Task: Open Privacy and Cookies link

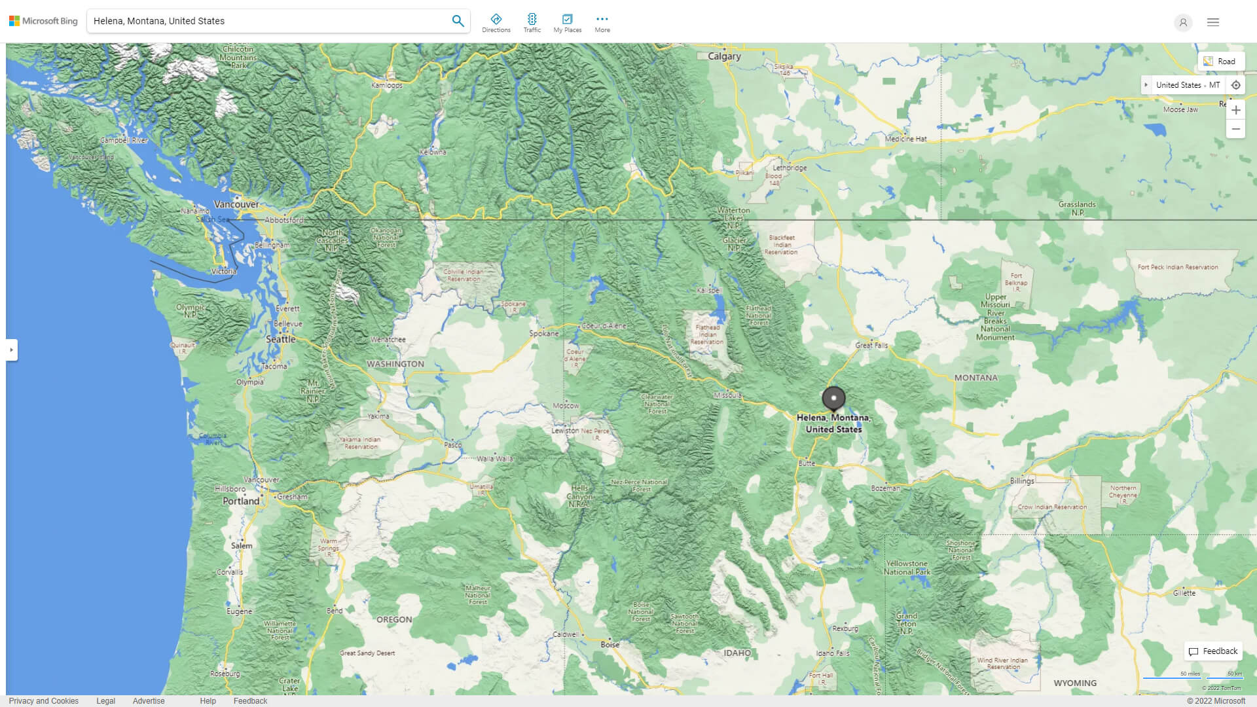Action: [x=43, y=700]
